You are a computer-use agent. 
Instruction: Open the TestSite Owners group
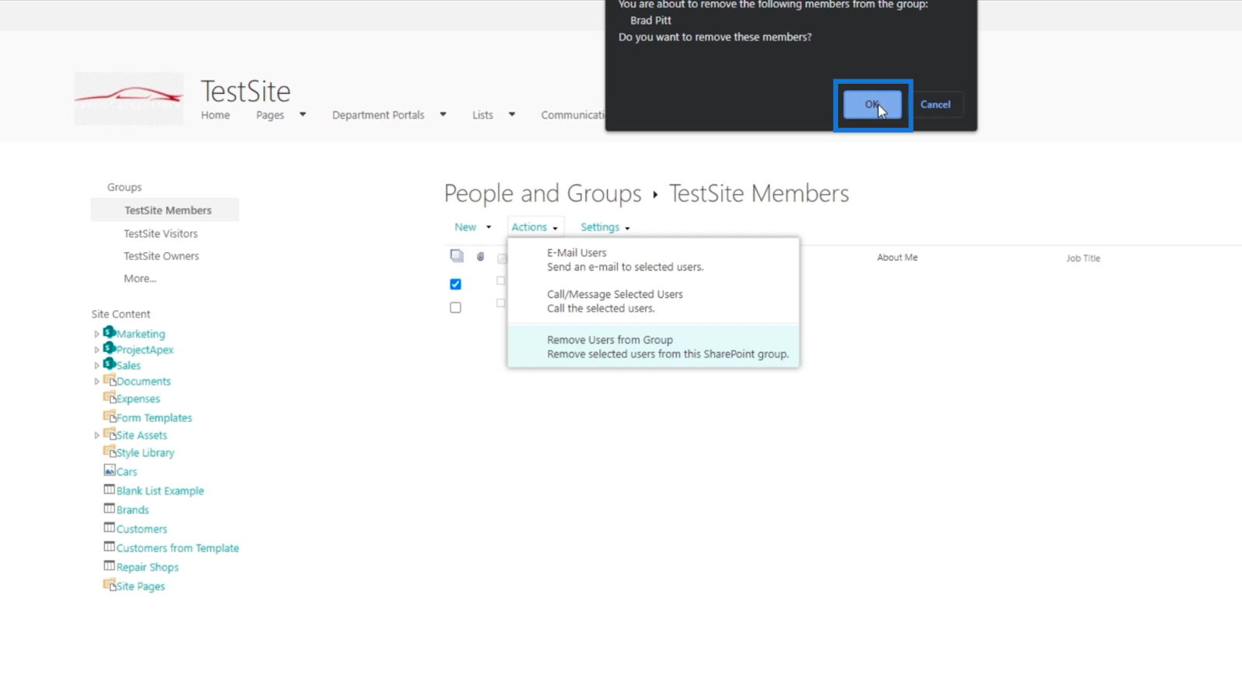tap(161, 256)
